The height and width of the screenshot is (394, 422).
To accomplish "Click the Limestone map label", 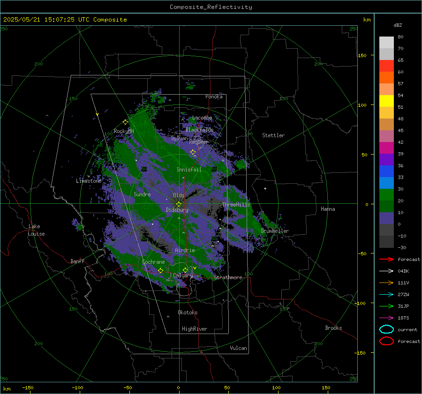I will tap(89, 181).
